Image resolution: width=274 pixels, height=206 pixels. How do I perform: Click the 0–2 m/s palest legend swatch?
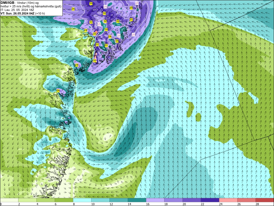[x=9, y=200]
